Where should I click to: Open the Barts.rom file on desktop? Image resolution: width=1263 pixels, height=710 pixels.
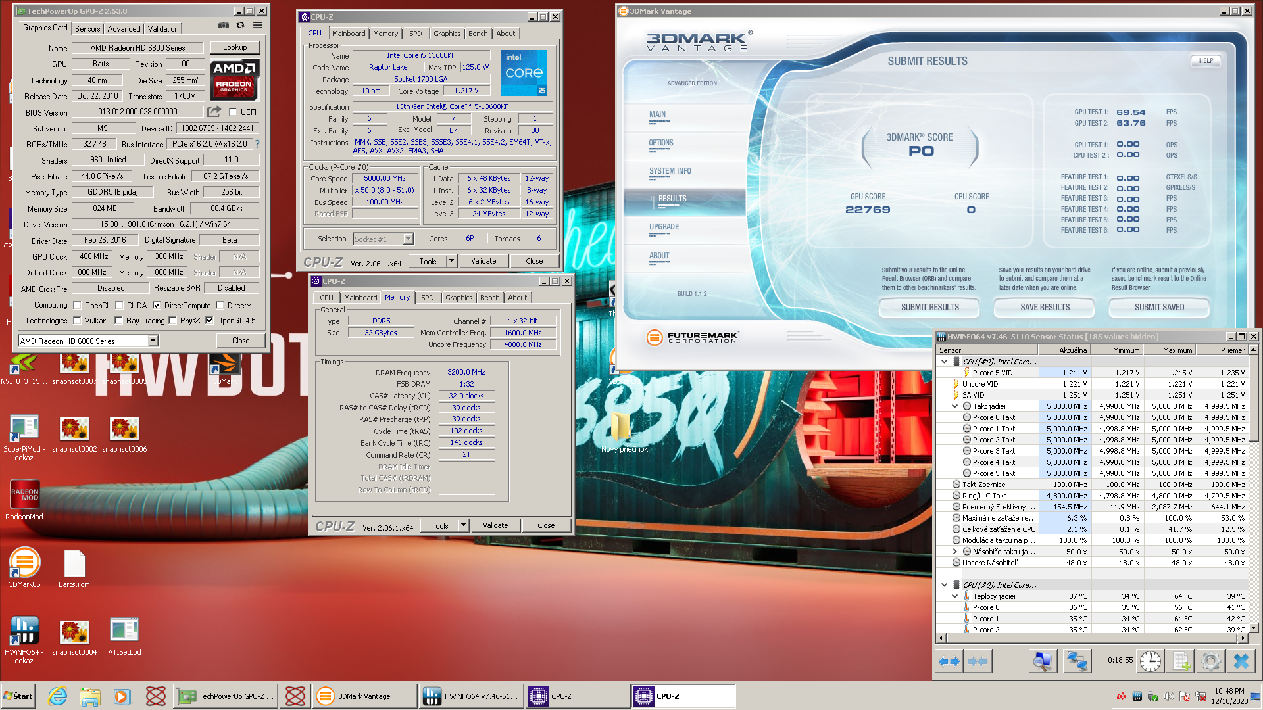(x=74, y=569)
